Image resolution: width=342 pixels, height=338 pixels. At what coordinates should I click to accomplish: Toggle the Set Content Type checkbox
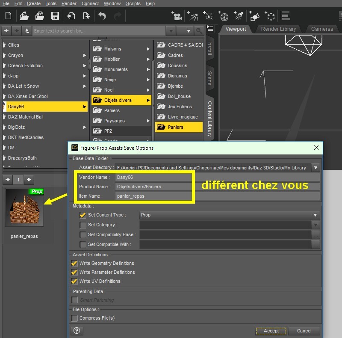point(83,215)
